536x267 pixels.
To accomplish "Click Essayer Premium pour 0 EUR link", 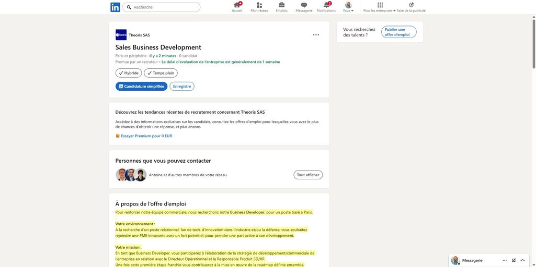I will (x=146, y=136).
